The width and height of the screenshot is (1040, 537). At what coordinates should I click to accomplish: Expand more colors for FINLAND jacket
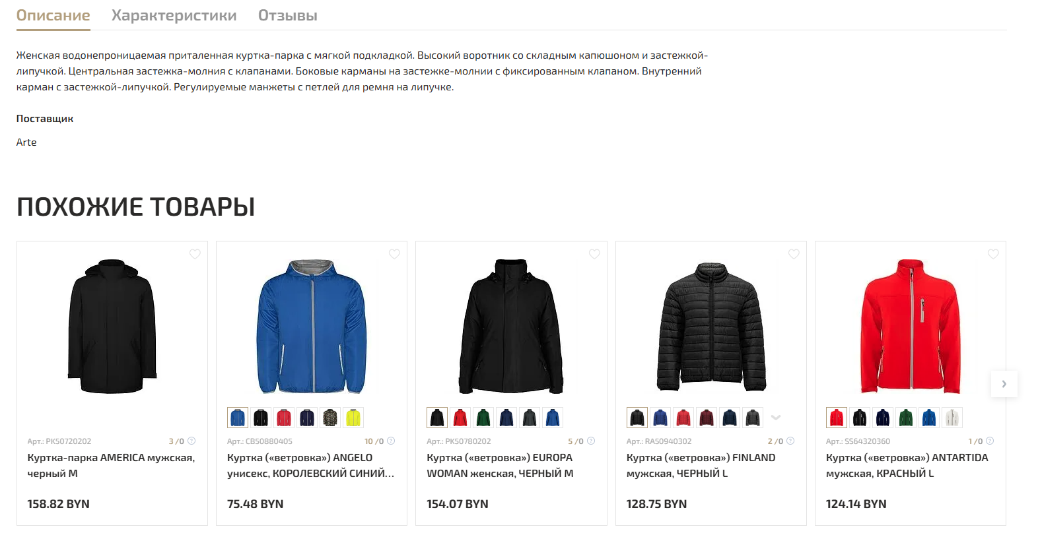pyautogui.click(x=776, y=418)
